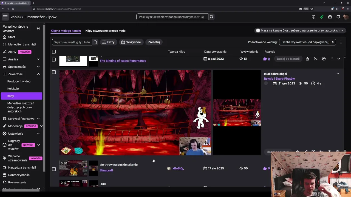Viewport: 351px width, 197px height.
Task: Open the xBoBiQ_ creator profile link
Action: pyautogui.click(x=178, y=169)
